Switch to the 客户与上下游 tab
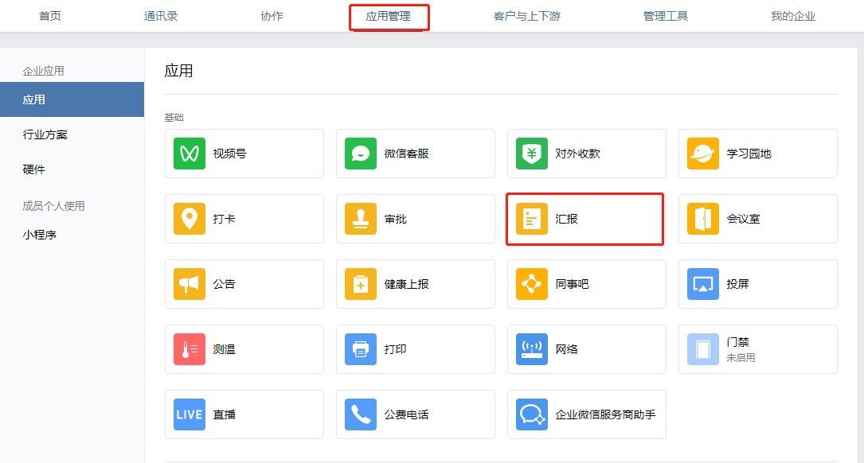Screen dimensions: 864x463 click(527, 16)
